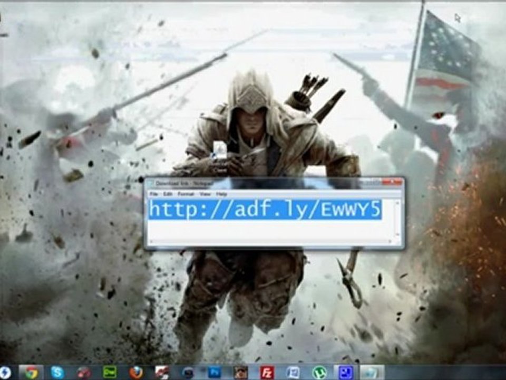Click Notepad's horizontal scrollbar left arrow
The height and width of the screenshot is (380, 506).
pos(151,241)
